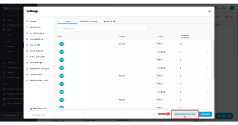Select Team & SSO in settings sidebar
Image resolution: width=238 pixels, height=125 pixels.
(x=35, y=45)
